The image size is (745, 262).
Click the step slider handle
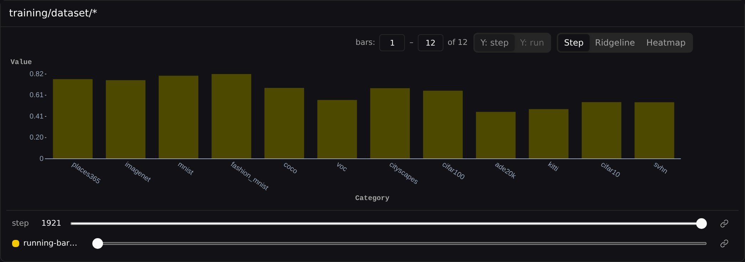click(x=702, y=224)
